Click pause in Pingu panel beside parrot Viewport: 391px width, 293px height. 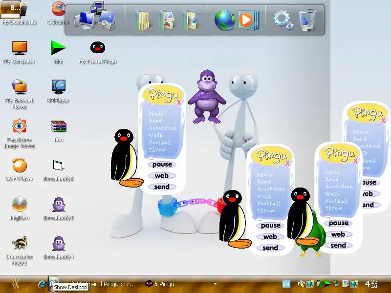click(x=339, y=223)
